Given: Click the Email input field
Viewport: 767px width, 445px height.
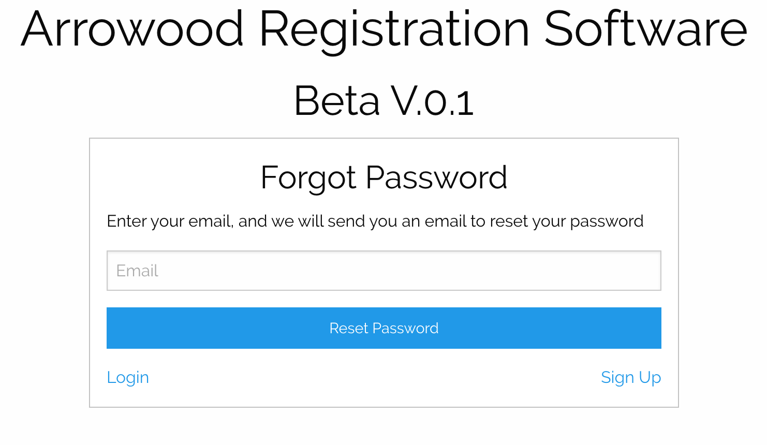Looking at the screenshot, I should [x=384, y=271].
